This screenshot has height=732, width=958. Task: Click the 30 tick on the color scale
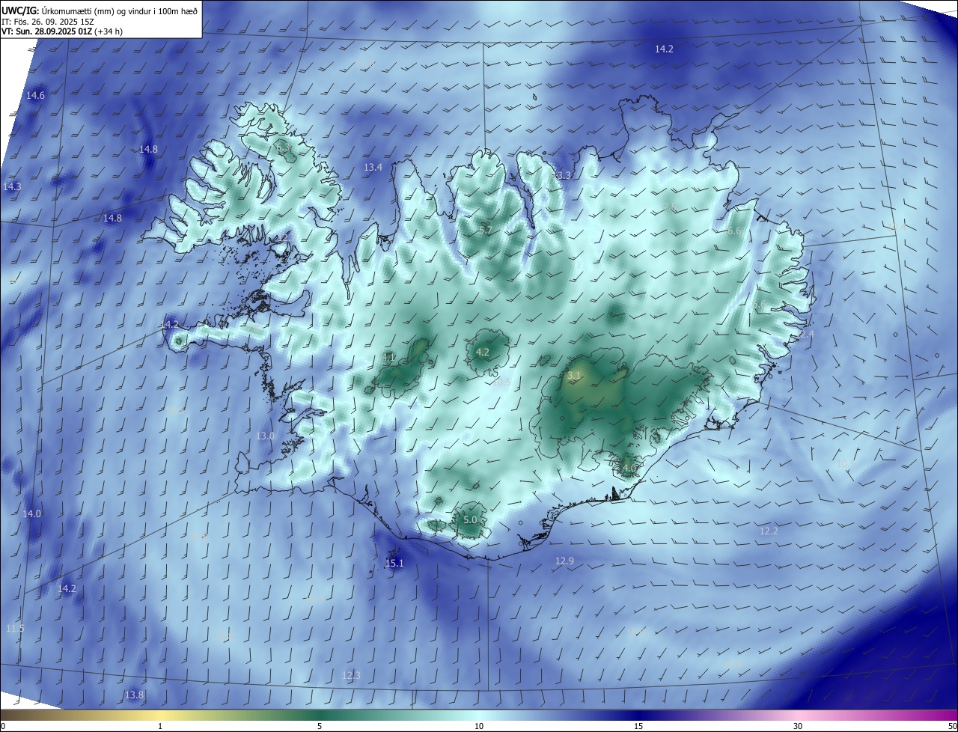coord(798,726)
